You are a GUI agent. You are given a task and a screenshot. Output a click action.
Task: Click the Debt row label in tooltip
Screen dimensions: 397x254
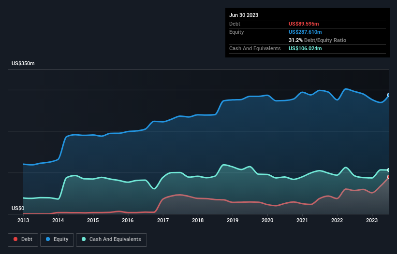(x=235, y=24)
